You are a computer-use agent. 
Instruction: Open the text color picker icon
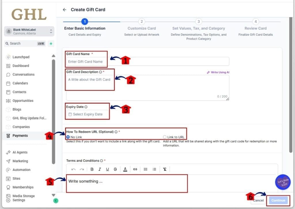pos(125,169)
